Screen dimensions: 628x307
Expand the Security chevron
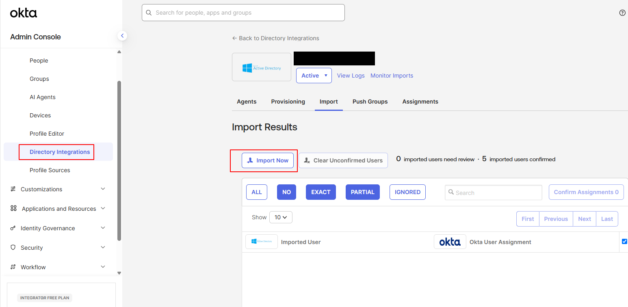(x=103, y=247)
